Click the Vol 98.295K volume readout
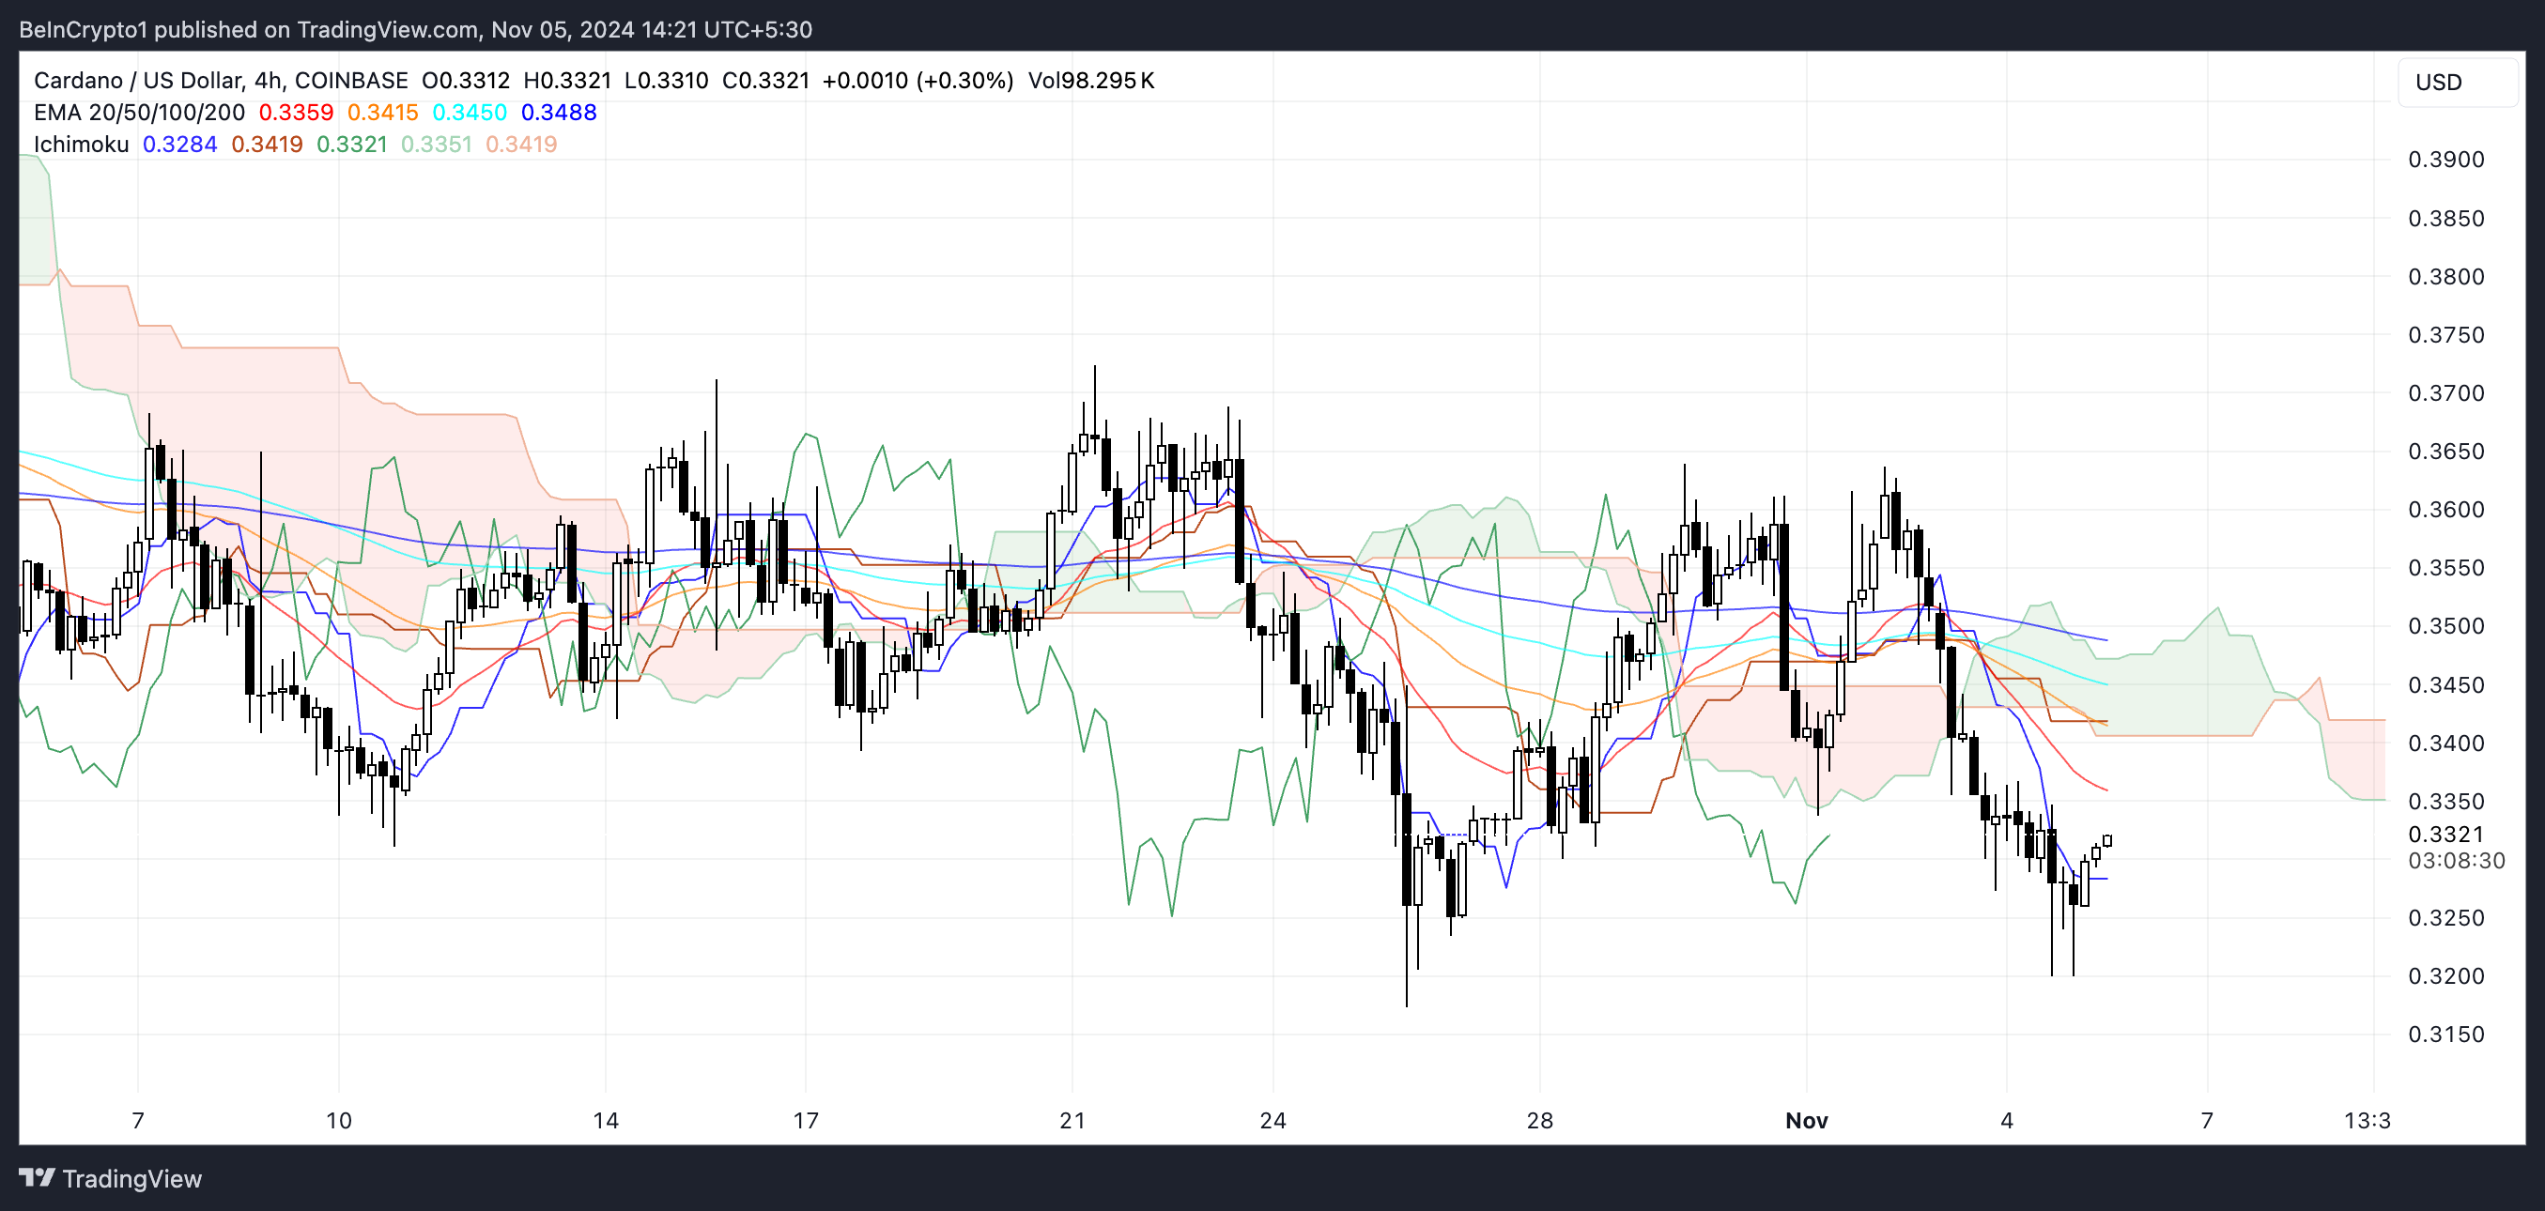Screen dimensions: 2545x1211 click(1090, 80)
